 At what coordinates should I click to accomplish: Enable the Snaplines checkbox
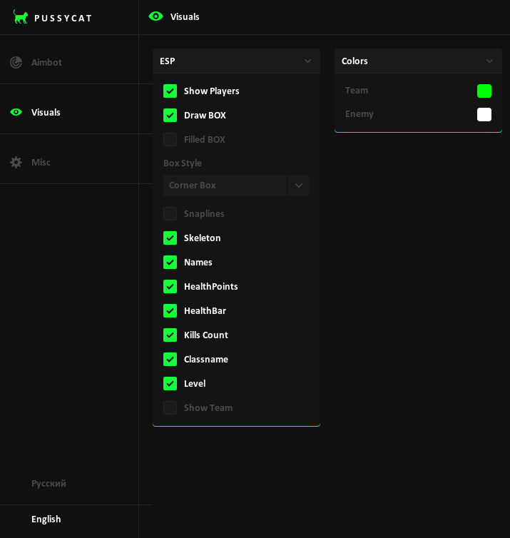pos(170,213)
